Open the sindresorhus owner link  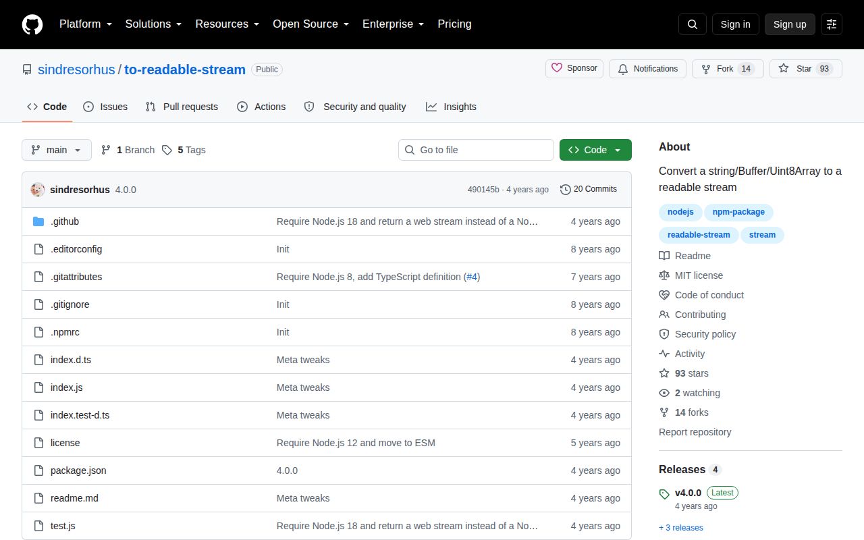[76, 70]
